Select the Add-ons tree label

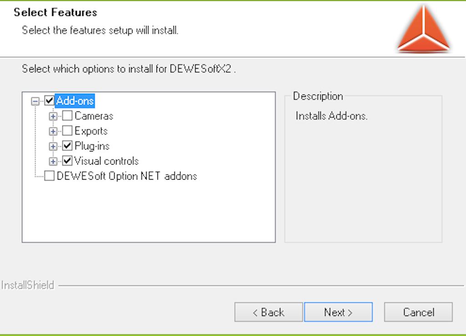click(75, 101)
